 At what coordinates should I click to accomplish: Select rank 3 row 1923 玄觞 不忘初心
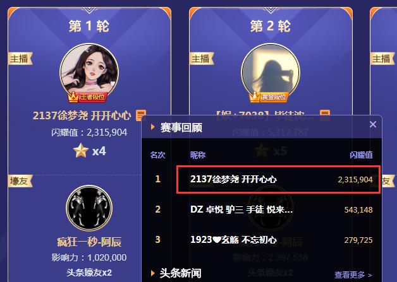(262, 240)
